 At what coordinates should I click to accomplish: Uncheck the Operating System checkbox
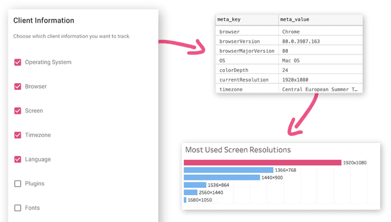coord(18,62)
